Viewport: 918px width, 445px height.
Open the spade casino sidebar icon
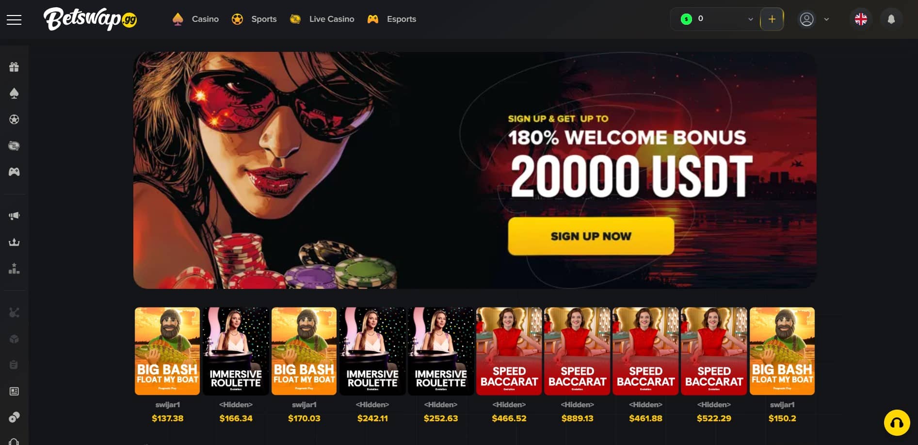[x=14, y=93]
